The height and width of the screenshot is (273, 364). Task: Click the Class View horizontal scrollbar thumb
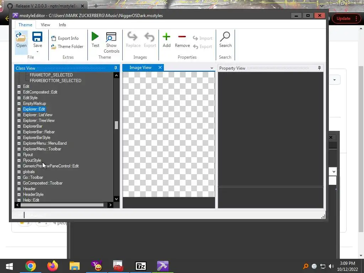[x=62, y=205]
